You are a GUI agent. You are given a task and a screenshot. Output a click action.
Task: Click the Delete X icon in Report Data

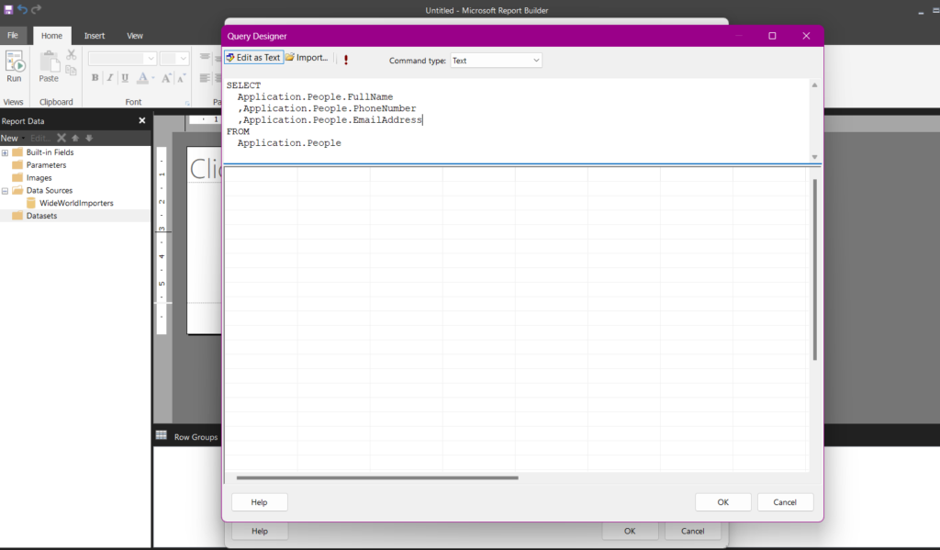[x=62, y=138]
